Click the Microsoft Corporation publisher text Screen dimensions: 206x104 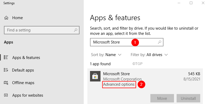coord(122,79)
